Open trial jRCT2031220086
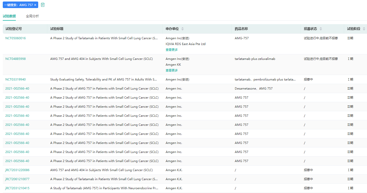 pos(17,170)
